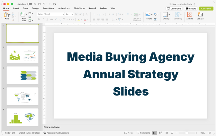Image resolution: width=216 pixels, height=136 pixels.
Task: Toggle Bold formatting
Action: (x=39, y=19)
